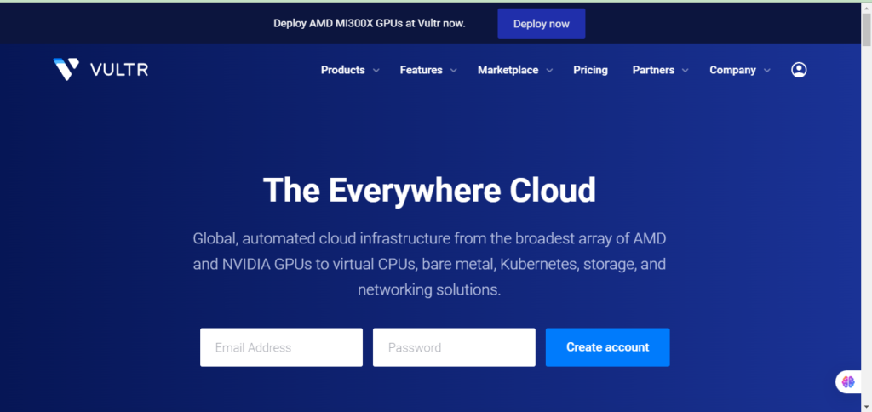The image size is (872, 412).
Task: Open the Marketplace menu
Action: coord(508,70)
